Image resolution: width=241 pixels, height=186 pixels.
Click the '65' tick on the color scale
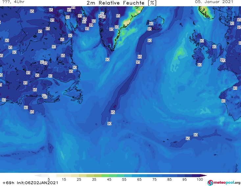click(139, 179)
